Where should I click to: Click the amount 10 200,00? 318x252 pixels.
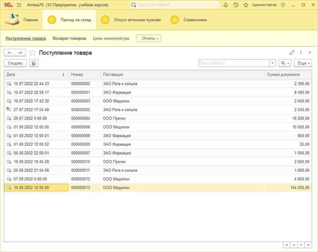(301, 118)
